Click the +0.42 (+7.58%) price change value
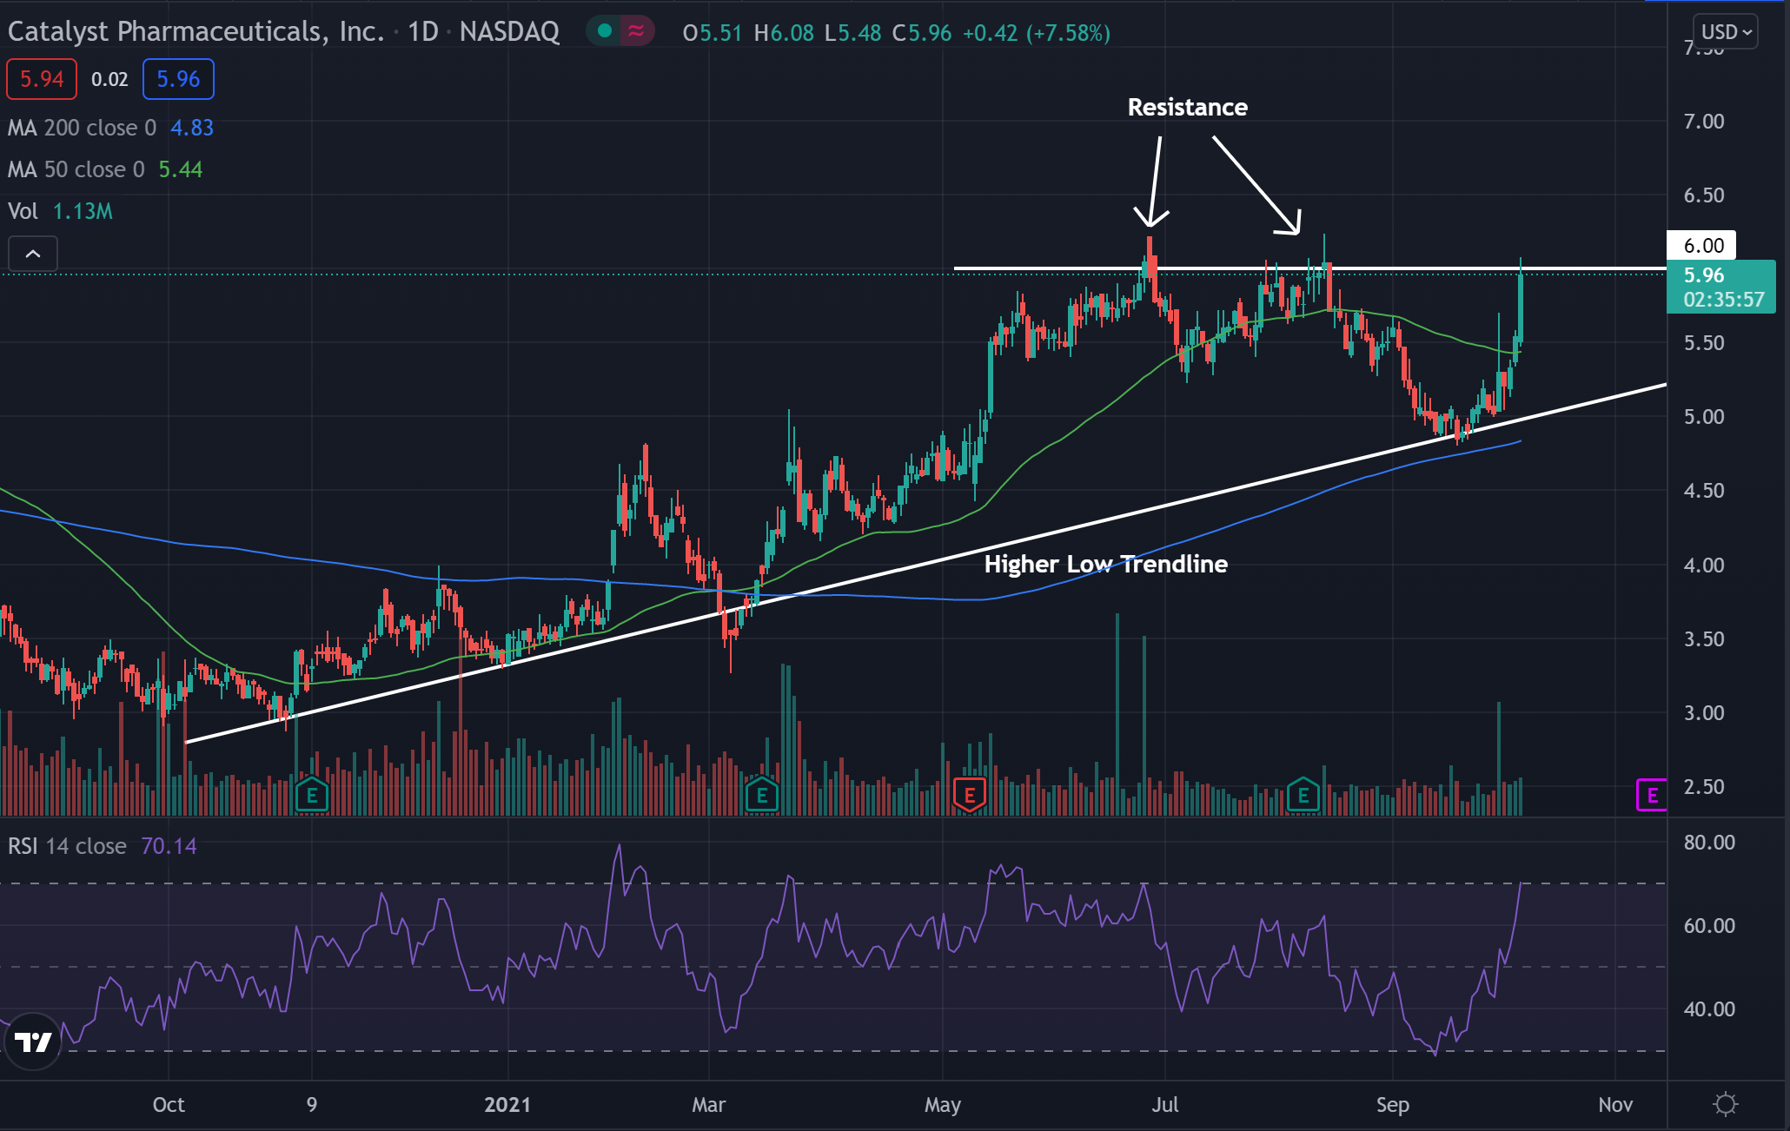1790x1131 pixels. 1037,33
